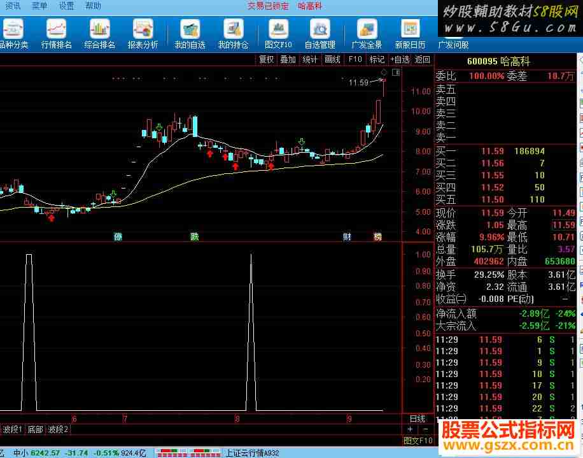Image resolution: width=583 pixels, height=458 pixels.
Task: Click the 复权 chart button
Action: (x=266, y=59)
